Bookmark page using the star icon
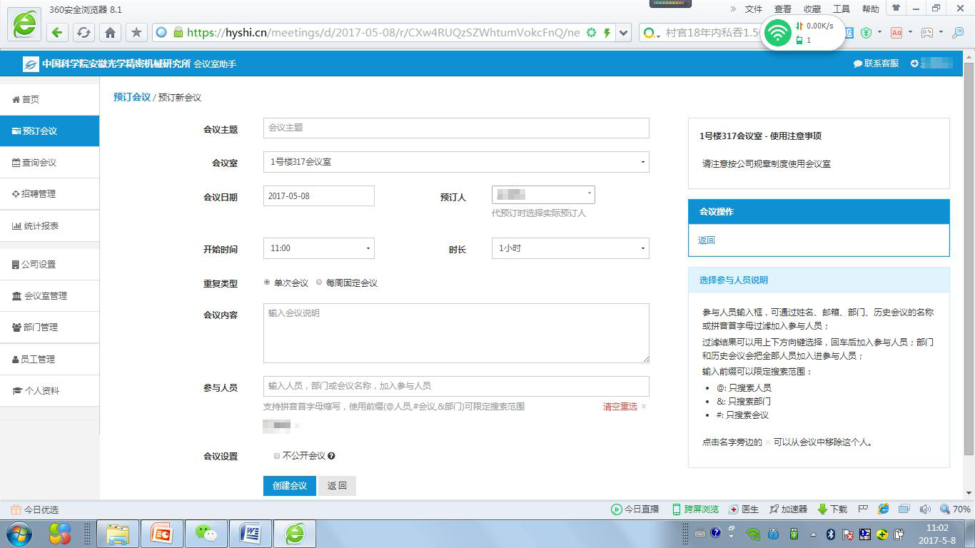 tap(136, 32)
